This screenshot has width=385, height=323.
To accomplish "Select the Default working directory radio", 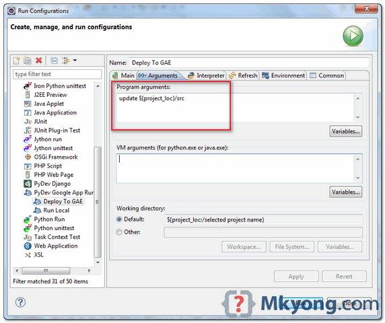I will (x=119, y=219).
